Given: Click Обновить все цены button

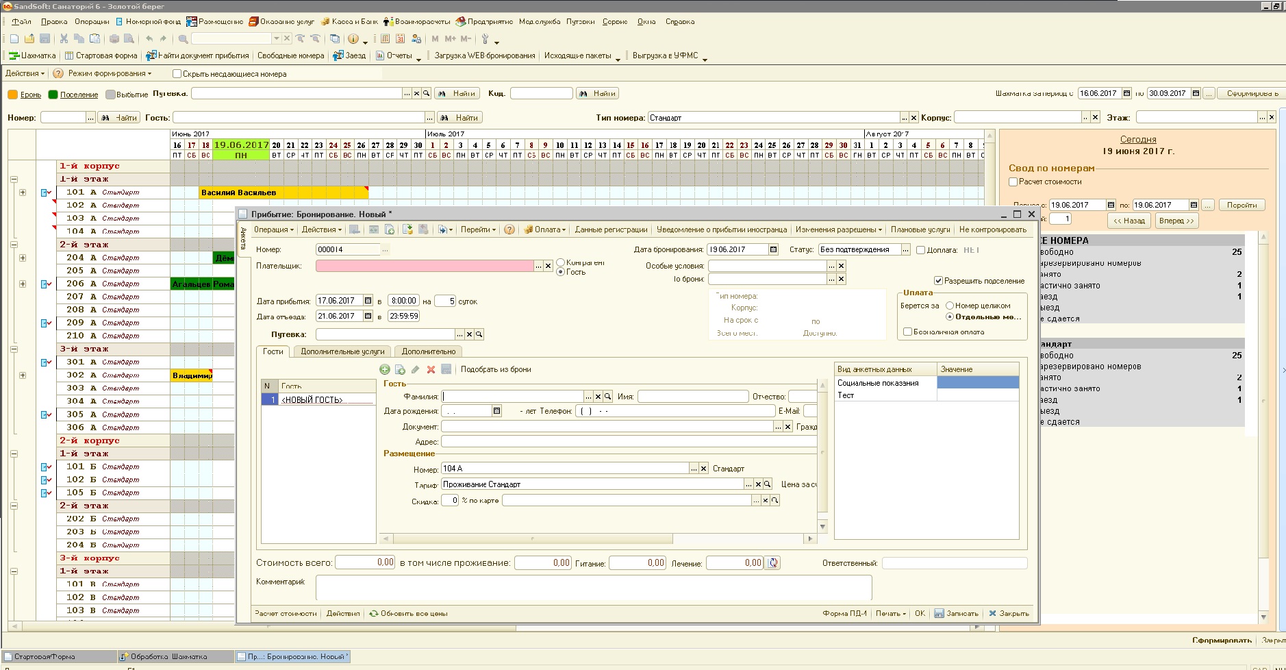Looking at the screenshot, I should 408,614.
